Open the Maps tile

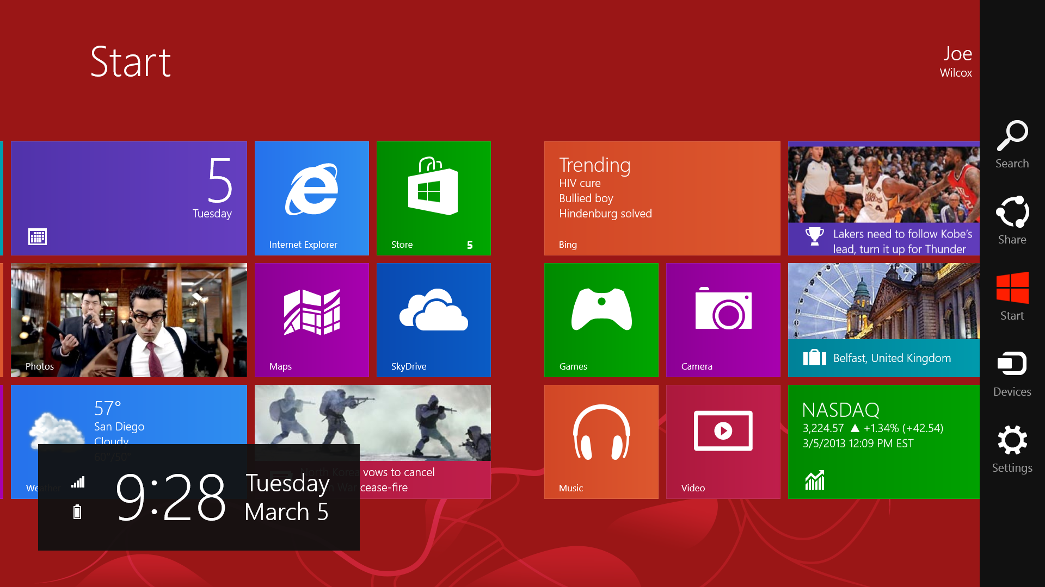tap(311, 320)
